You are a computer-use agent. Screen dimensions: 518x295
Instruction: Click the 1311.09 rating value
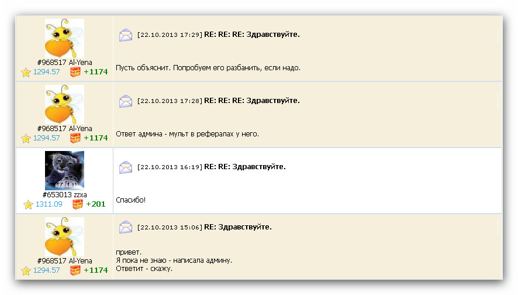[x=49, y=204]
